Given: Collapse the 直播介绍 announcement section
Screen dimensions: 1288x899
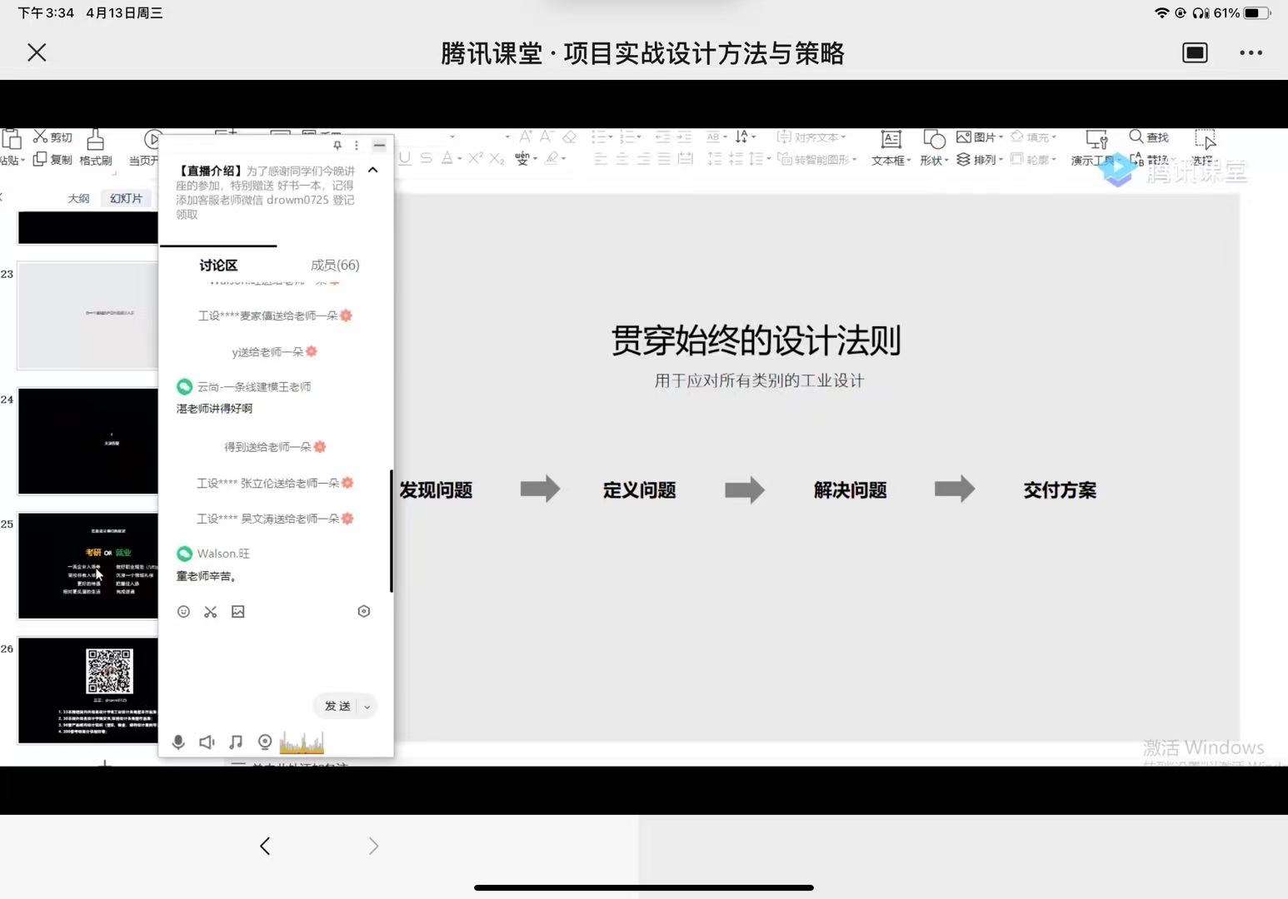Looking at the screenshot, I should (x=372, y=170).
